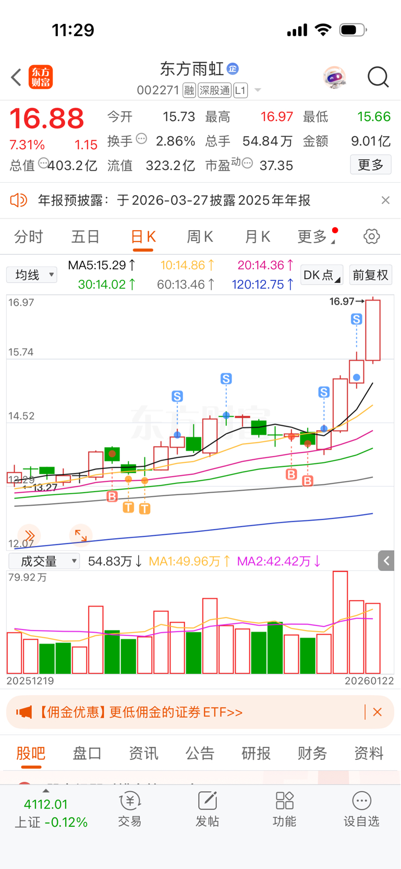Tap the blue 正 verified badge
The width and height of the screenshot is (401, 869).
point(233,68)
